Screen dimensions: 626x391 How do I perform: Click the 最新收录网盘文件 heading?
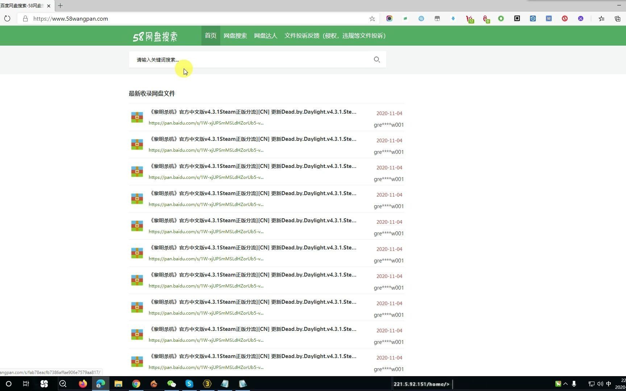click(152, 93)
